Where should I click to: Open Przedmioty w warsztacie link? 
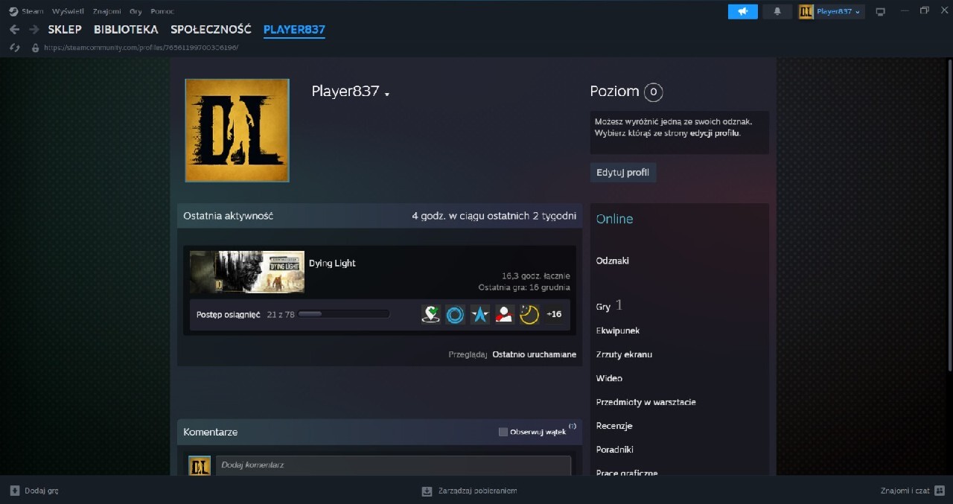646,402
